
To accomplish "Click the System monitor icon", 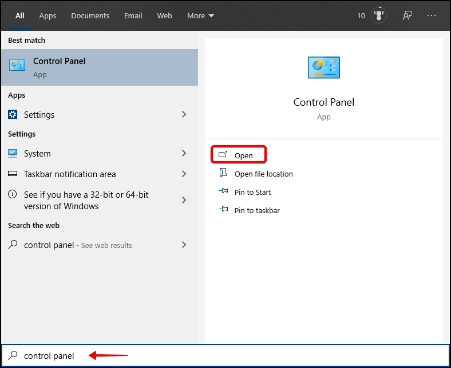I will (x=13, y=153).
